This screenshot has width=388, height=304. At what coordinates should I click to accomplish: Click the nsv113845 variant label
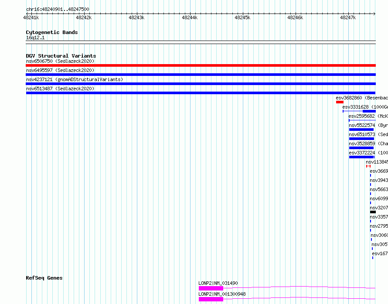[x=377, y=162]
